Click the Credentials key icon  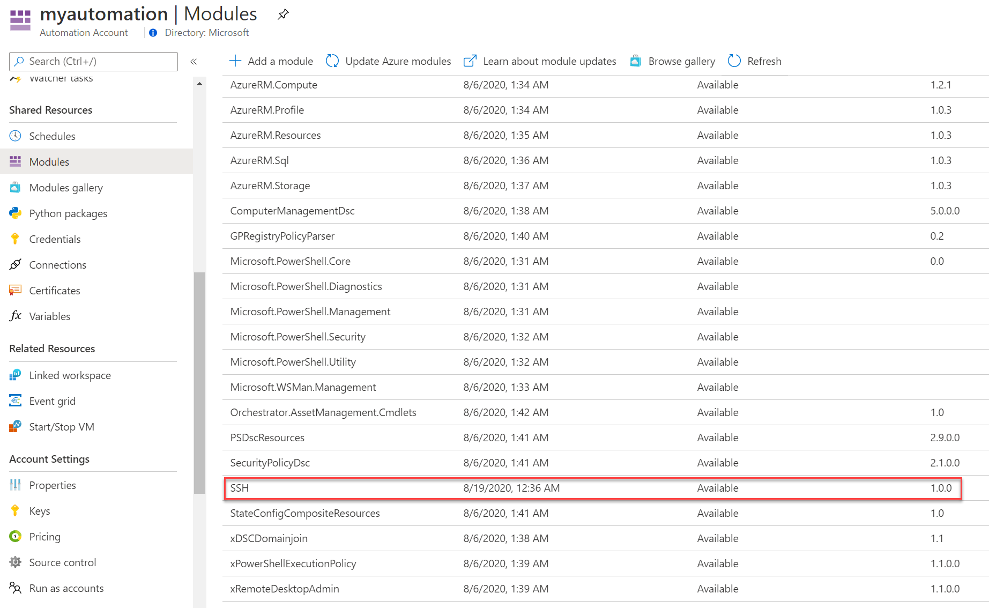tap(16, 239)
